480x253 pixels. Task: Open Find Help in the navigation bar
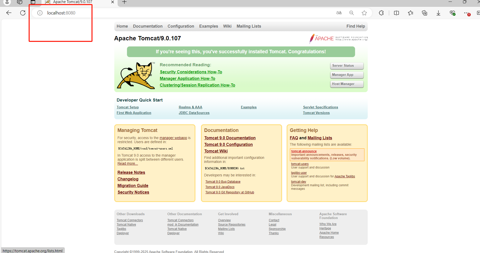click(356, 26)
